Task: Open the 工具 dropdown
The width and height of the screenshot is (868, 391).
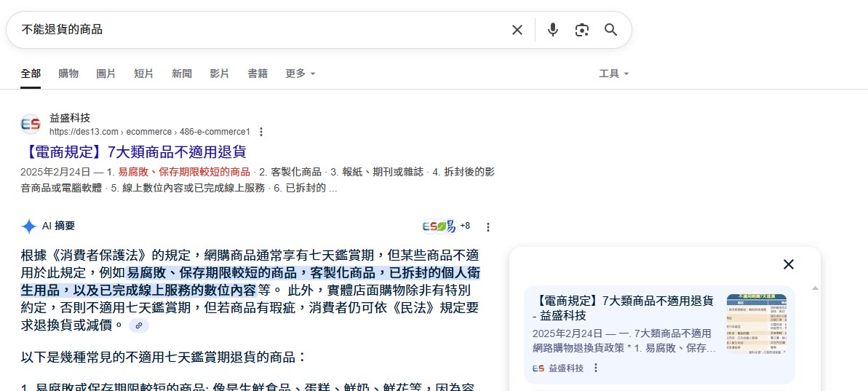Action: [613, 74]
